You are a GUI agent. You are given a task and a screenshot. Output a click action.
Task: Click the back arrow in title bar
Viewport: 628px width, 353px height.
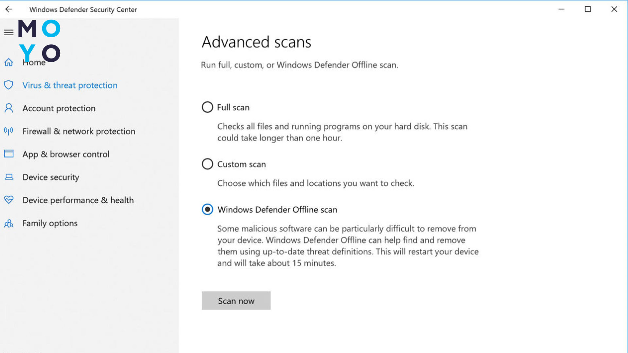tap(9, 9)
